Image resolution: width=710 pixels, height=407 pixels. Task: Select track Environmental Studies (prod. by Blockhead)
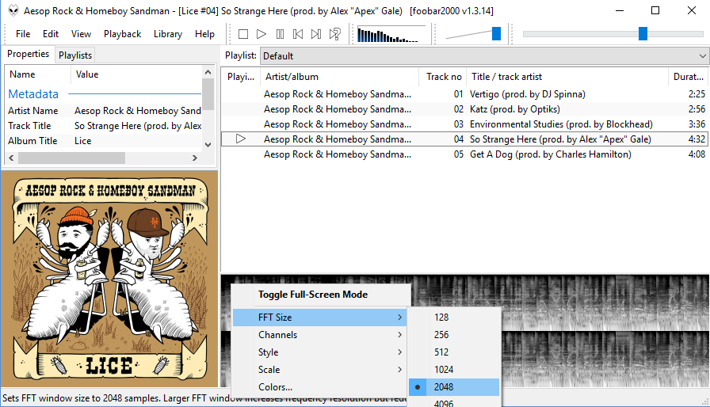[x=464, y=124]
